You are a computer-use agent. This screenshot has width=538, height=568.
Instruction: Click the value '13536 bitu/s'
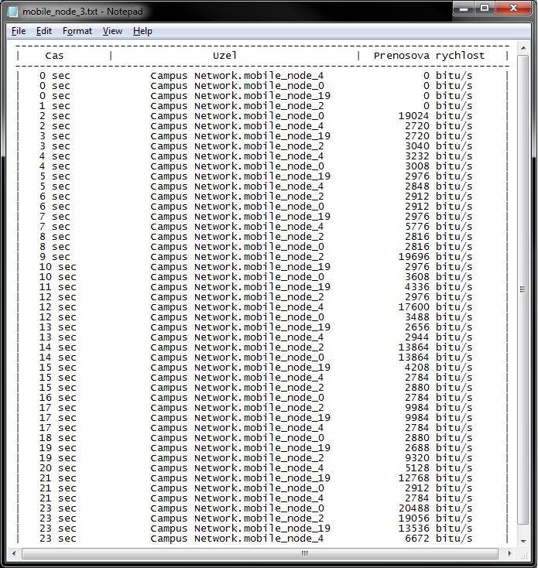coord(435,529)
